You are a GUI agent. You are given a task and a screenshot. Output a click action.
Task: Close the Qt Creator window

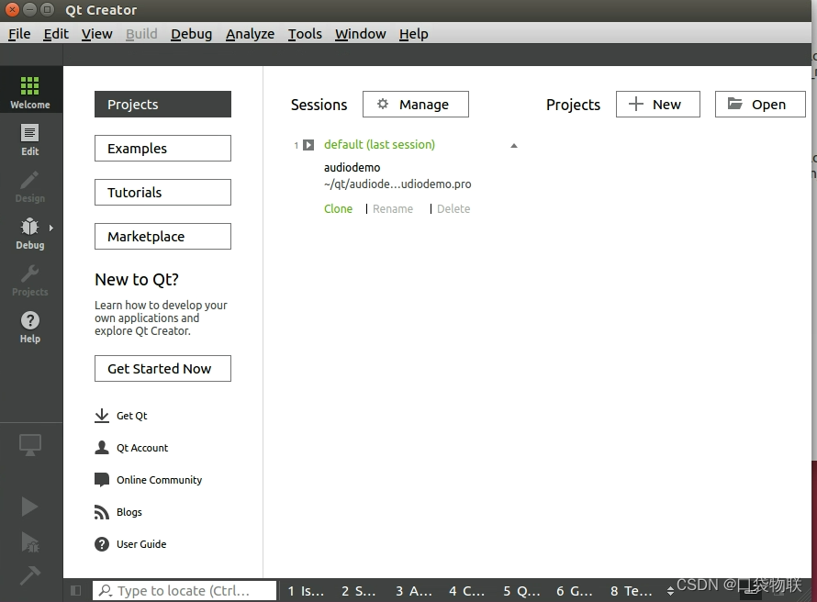click(11, 9)
